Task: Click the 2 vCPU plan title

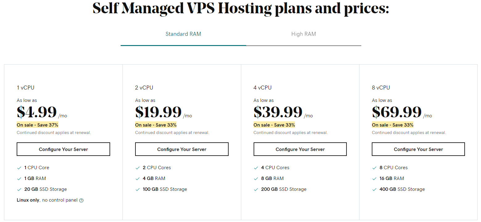Action: coord(144,88)
